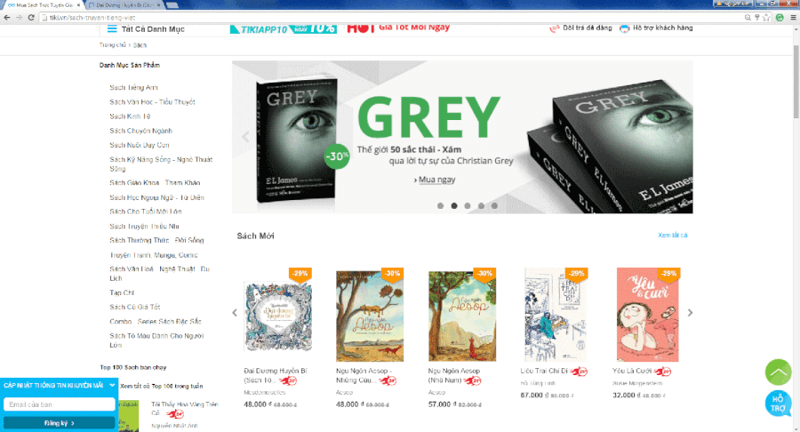
Task: Open the blue Hỗ Trợ chat bubble
Action: pyautogui.click(x=778, y=404)
